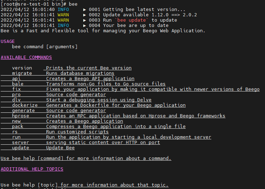Image resolution: width=265 pixels, height=189 pixels.
Task: Click the 'rs' command name
Action: (15, 132)
